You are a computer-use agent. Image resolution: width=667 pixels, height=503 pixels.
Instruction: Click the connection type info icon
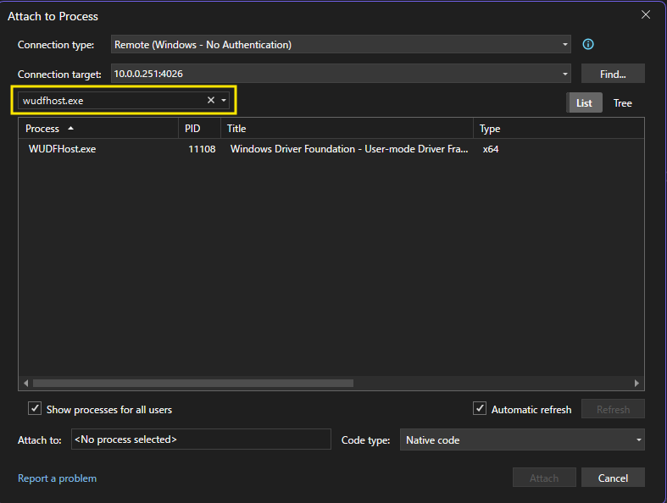588,44
